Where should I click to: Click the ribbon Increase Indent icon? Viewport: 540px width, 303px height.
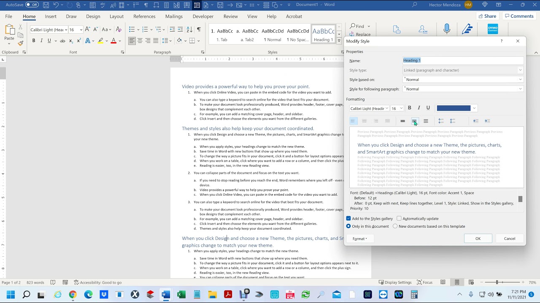pos(180,29)
